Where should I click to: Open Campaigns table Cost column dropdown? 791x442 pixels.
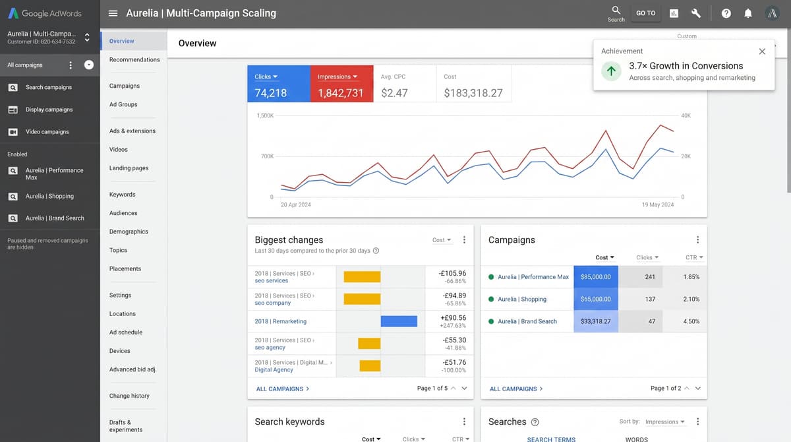click(604, 257)
